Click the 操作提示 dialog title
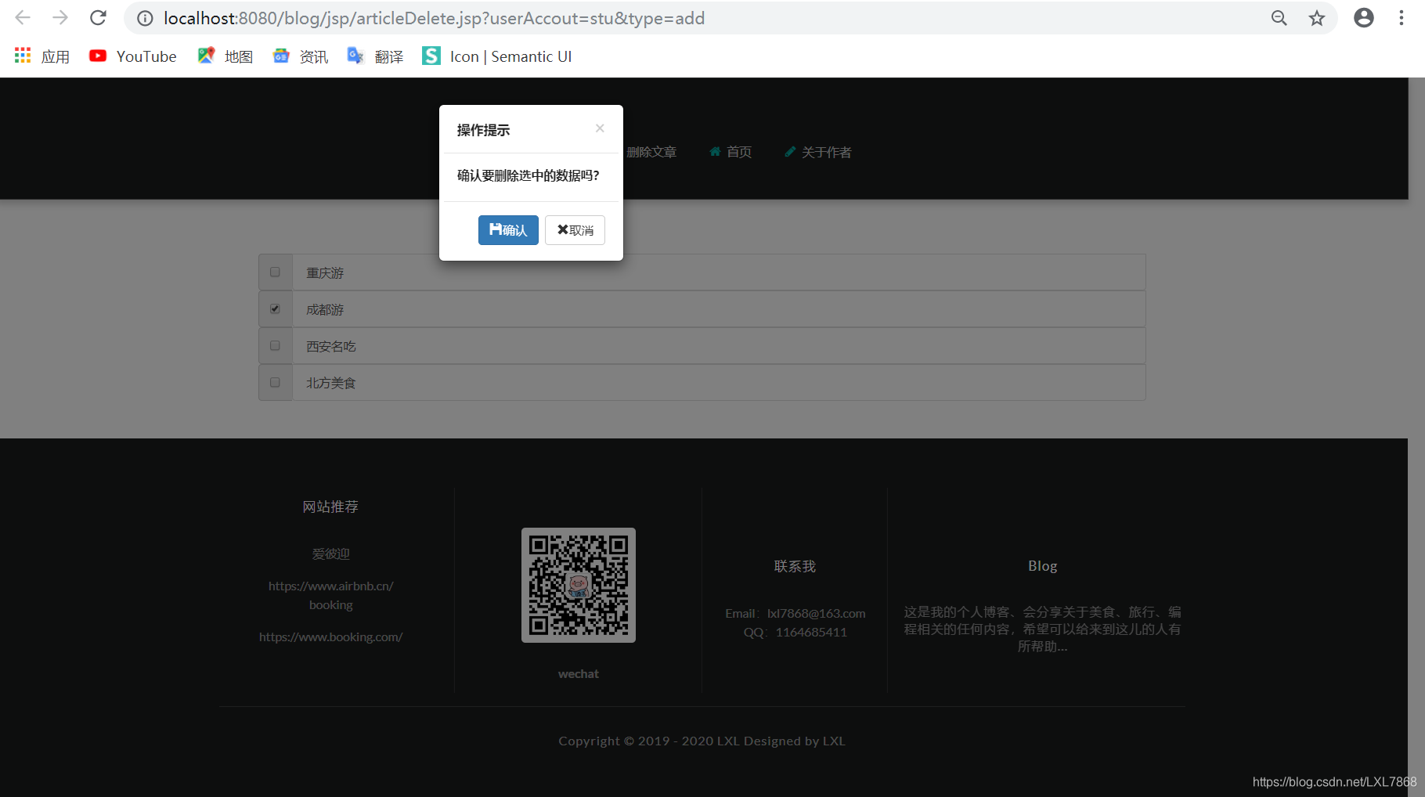 (x=483, y=130)
